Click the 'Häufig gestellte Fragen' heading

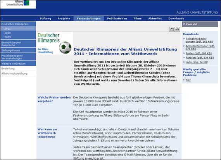(x=196, y=72)
